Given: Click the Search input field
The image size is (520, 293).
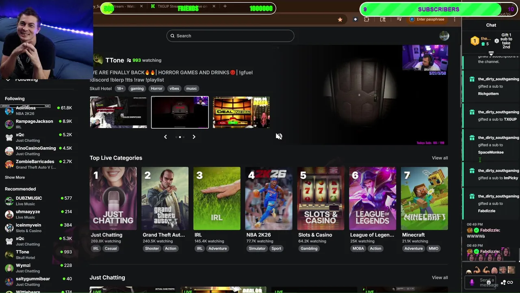Looking at the screenshot, I should (230, 36).
